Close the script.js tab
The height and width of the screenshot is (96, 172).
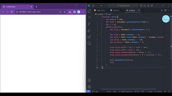tap(139, 10)
